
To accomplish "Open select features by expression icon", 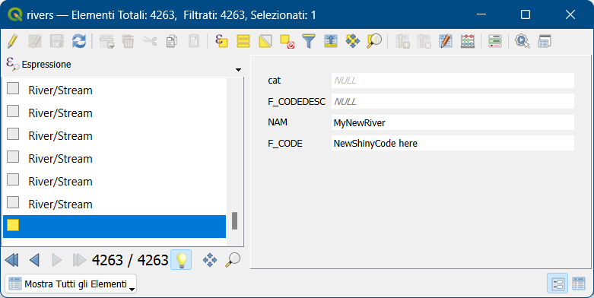I will (221, 41).
